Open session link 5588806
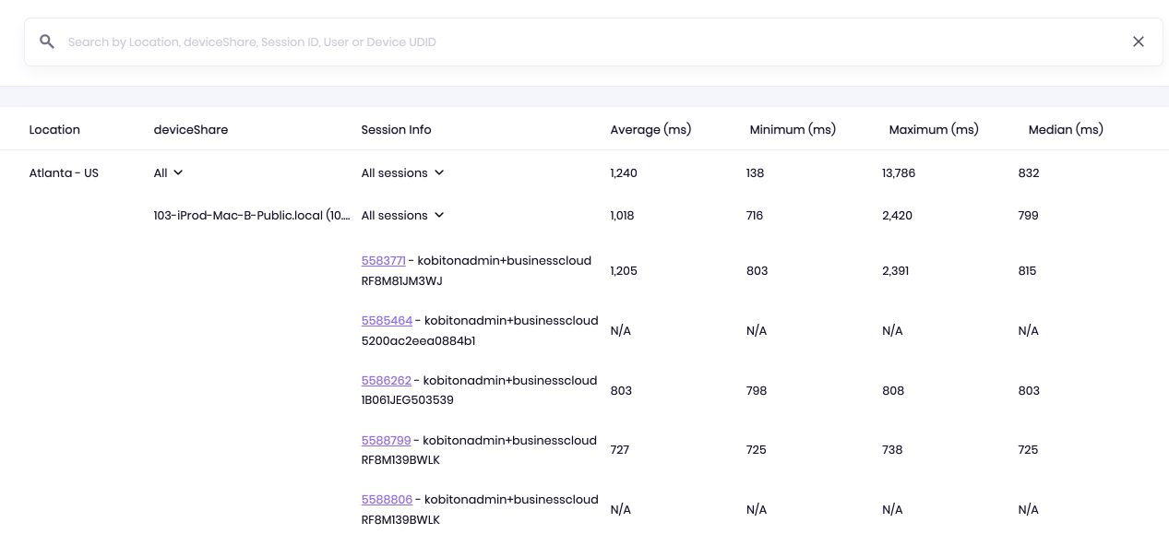The height and width of the screenshot is (558, 1169). [x=387, y=499]
